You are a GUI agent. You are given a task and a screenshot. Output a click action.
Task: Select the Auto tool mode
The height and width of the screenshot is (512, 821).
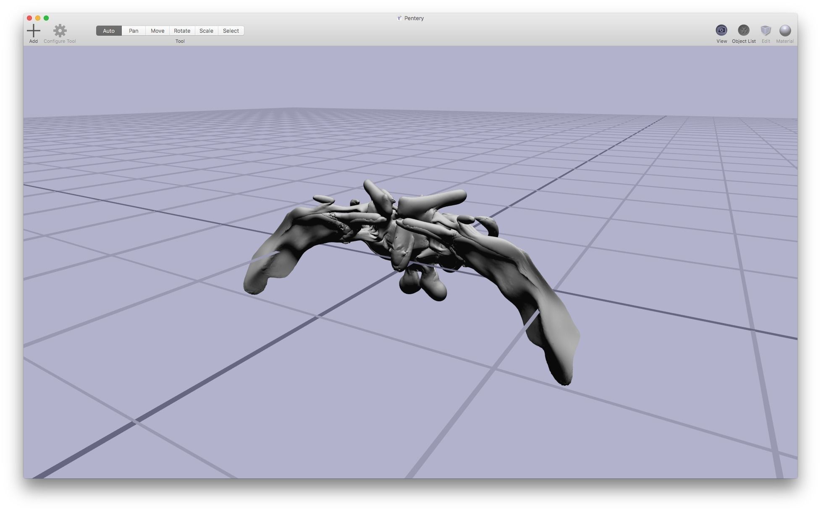point(109,31)
